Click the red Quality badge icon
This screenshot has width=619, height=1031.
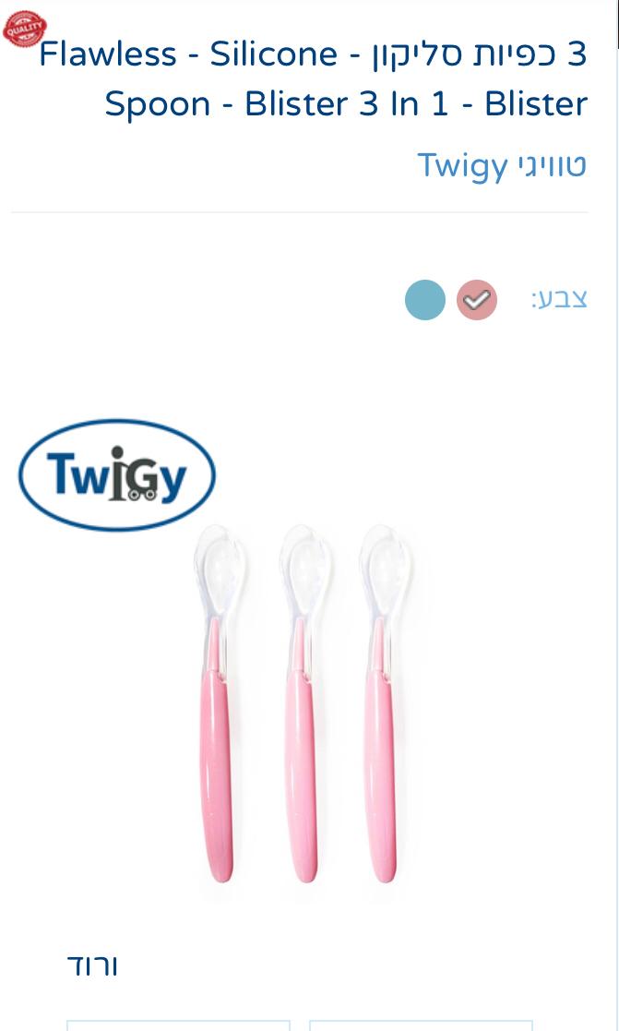point(24,29)
